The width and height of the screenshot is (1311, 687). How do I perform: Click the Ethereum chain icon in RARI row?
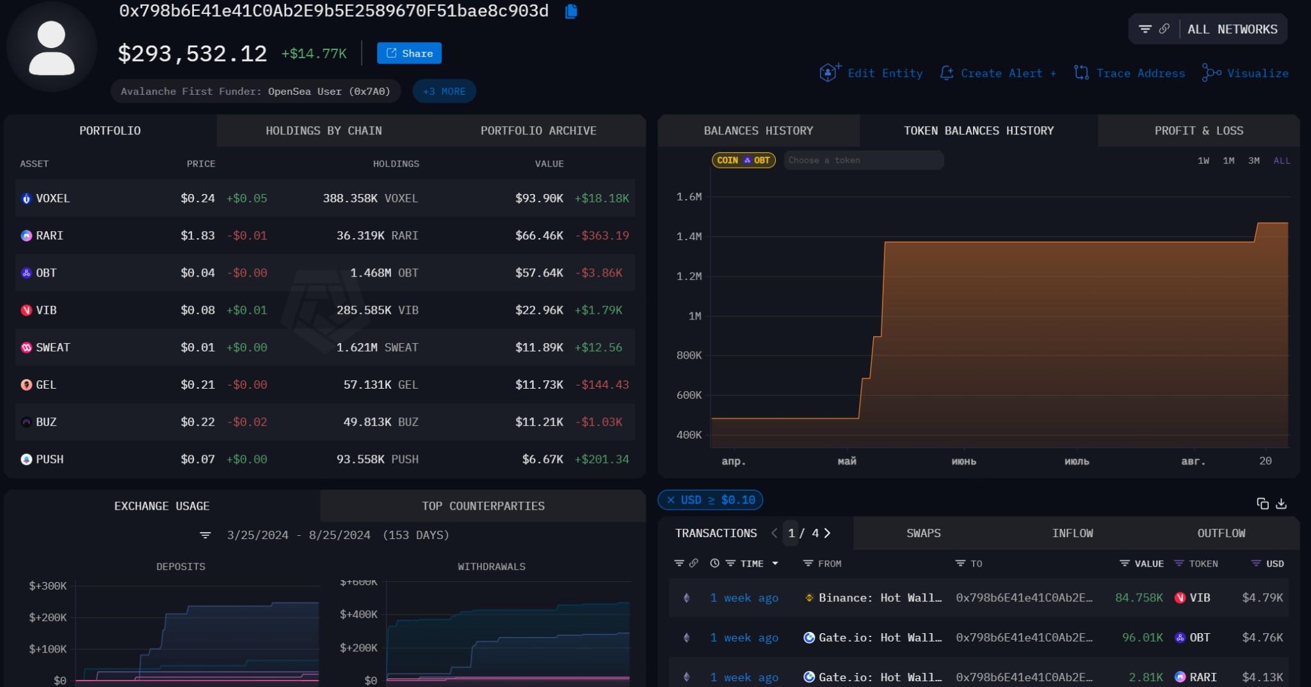click(687, 677)
